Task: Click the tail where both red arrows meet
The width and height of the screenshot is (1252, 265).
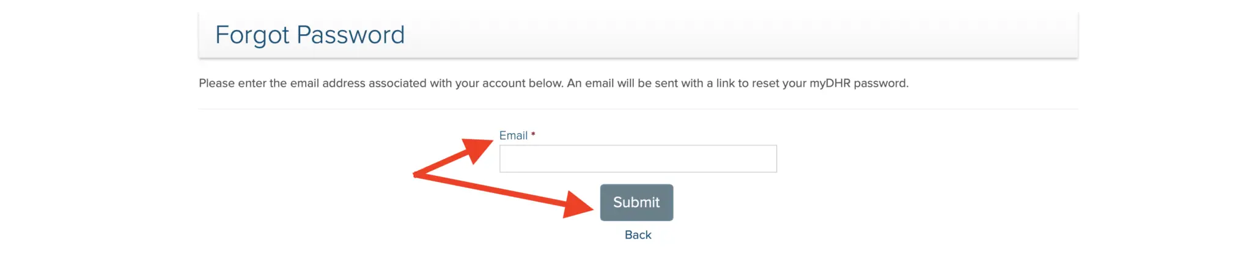Action: pos(416,175)
